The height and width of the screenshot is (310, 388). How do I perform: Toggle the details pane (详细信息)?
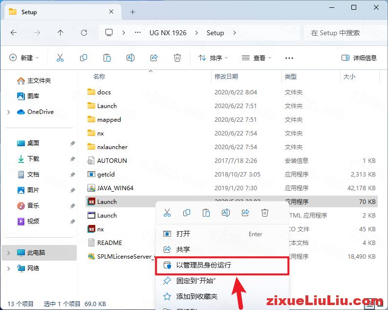[359, 58]
